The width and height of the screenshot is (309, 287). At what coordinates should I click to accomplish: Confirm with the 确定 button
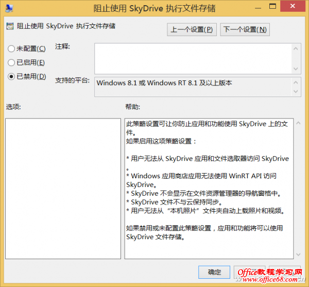[x=214, y=272]
